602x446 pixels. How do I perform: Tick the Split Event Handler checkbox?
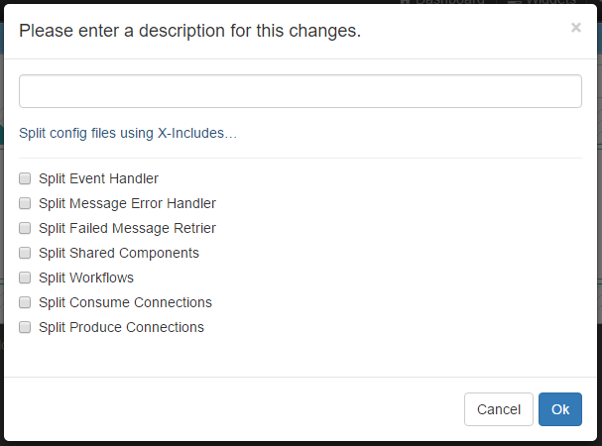[25, 178]
